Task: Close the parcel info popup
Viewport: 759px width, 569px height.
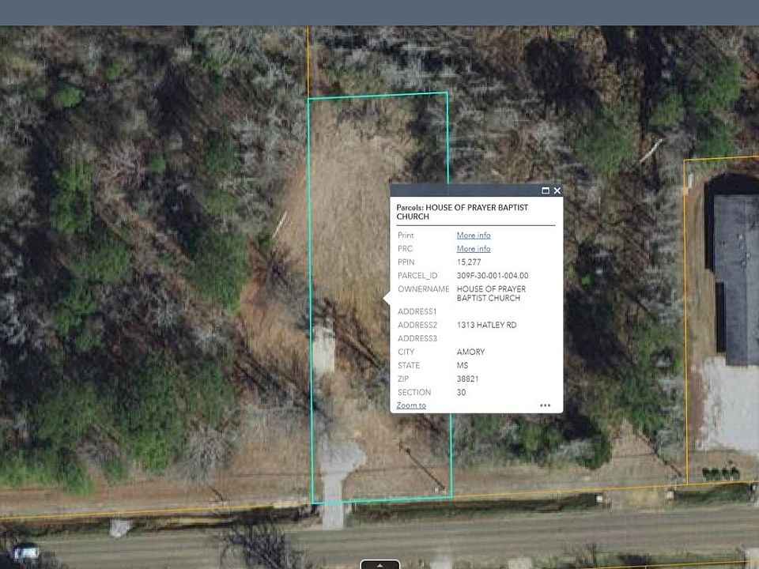Action: coord(557,190)
